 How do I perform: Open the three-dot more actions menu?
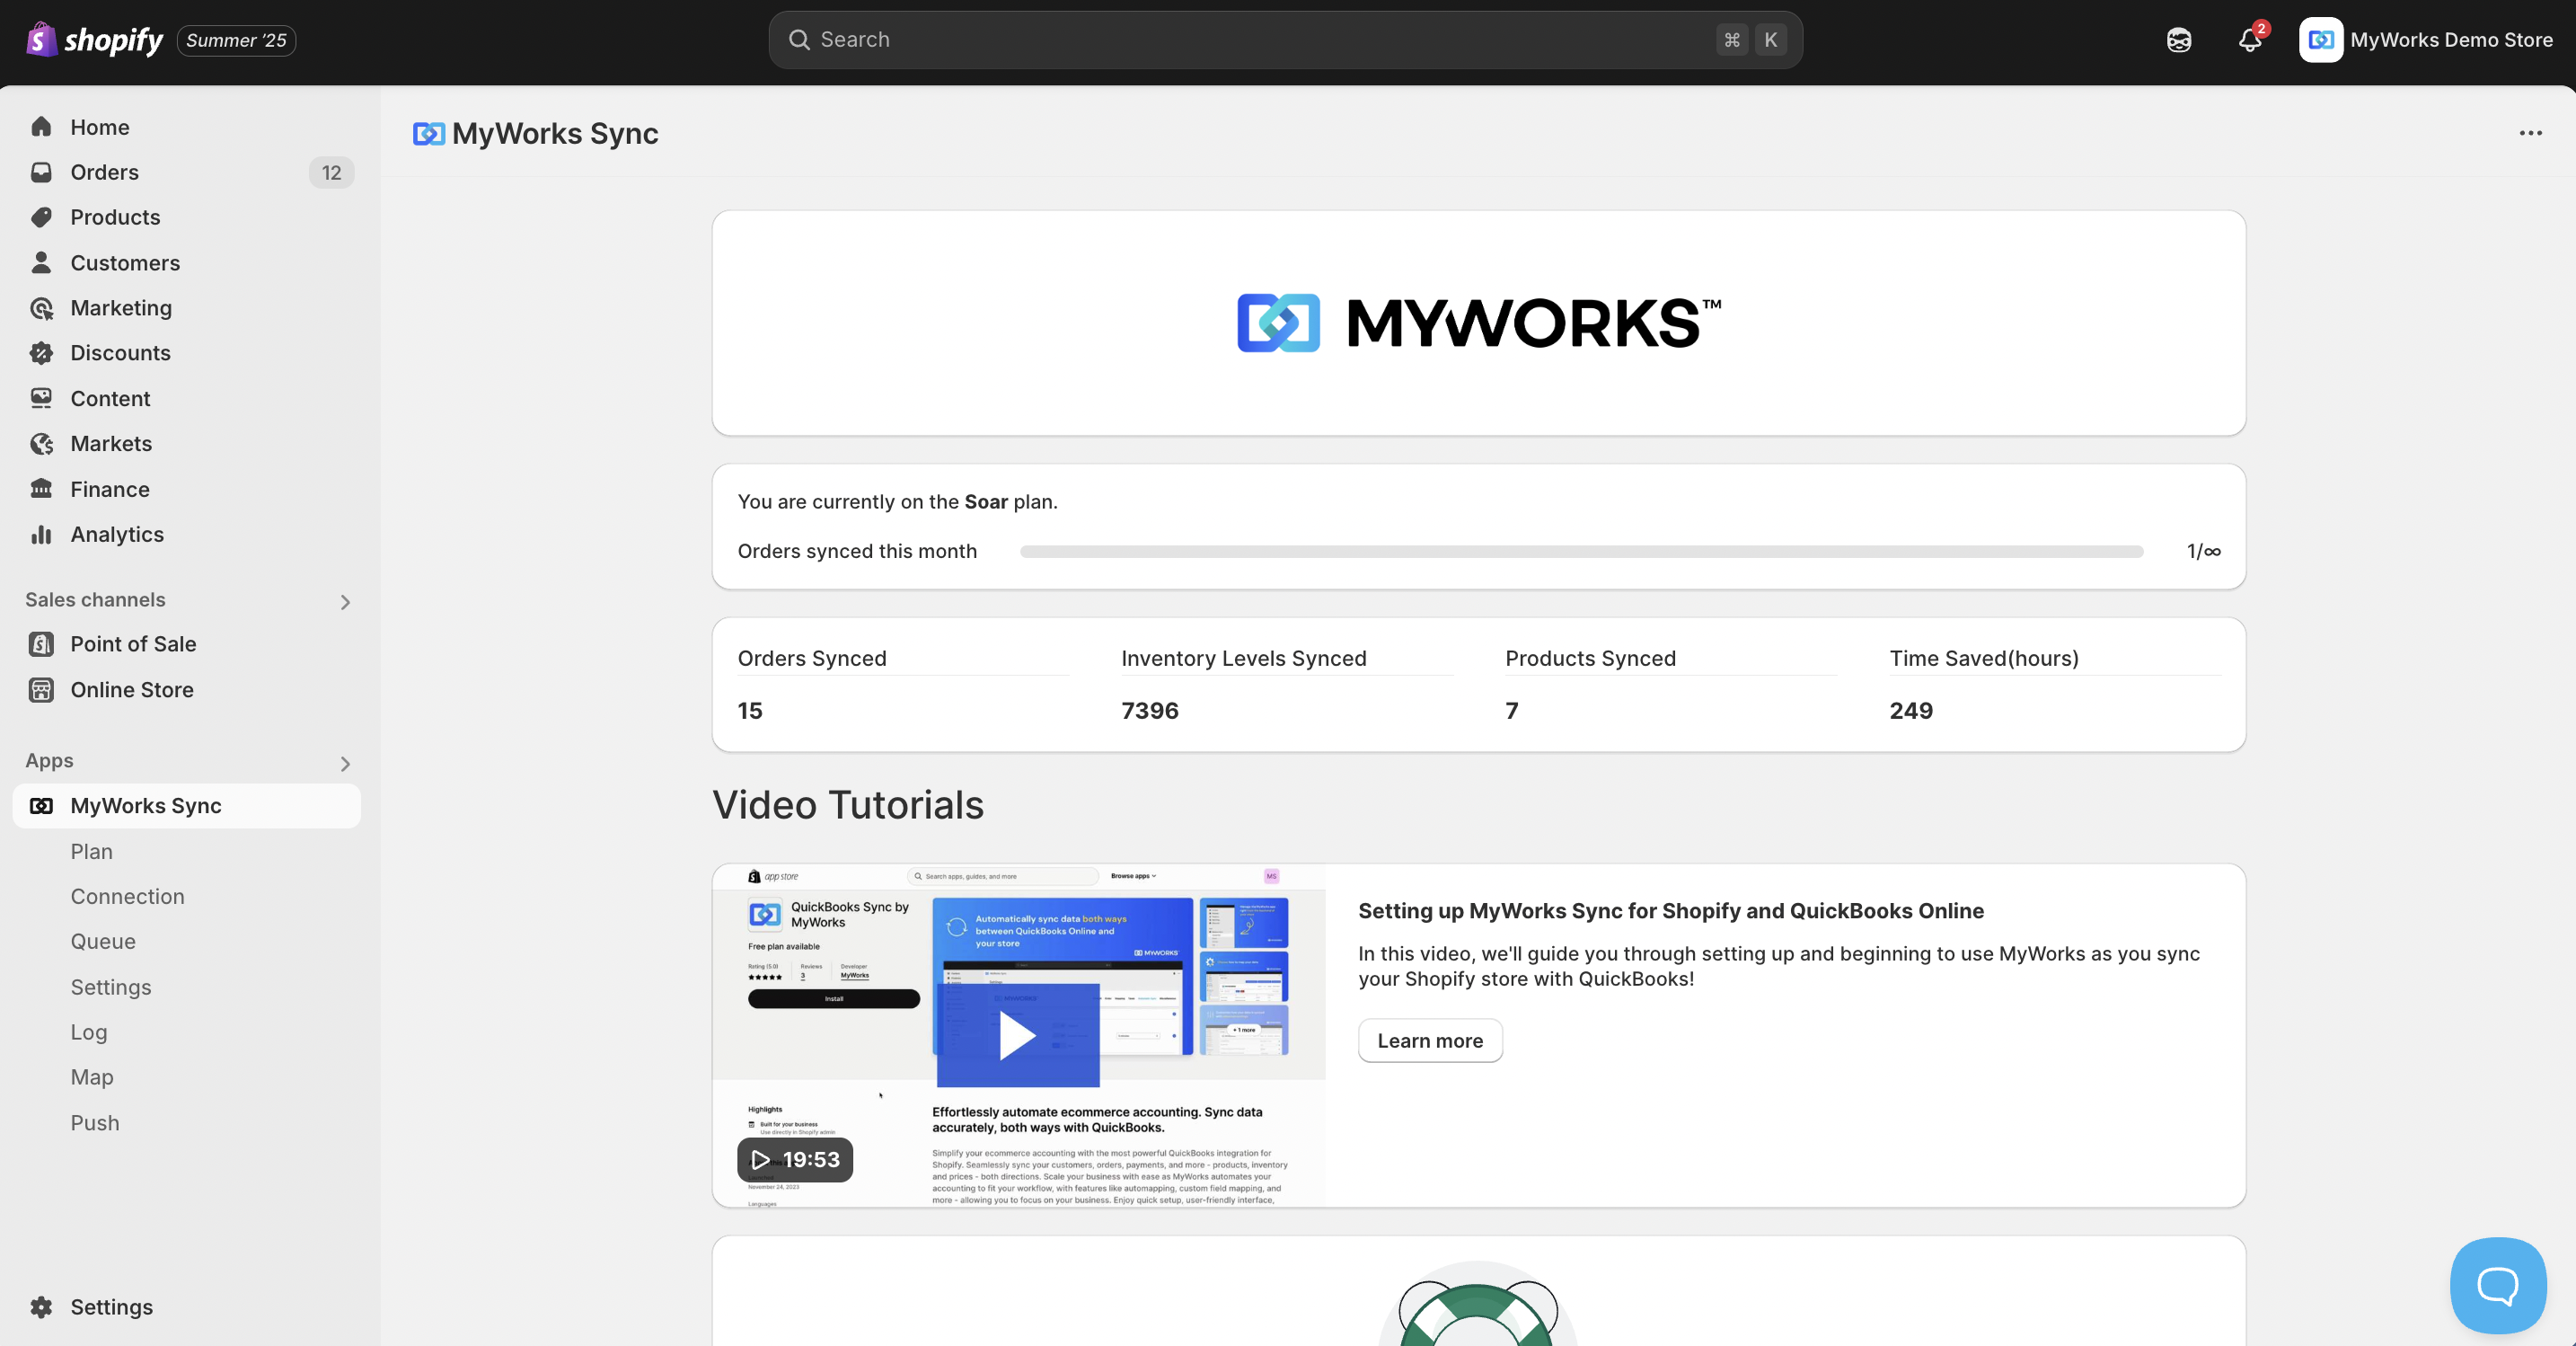pos(2530,133)
